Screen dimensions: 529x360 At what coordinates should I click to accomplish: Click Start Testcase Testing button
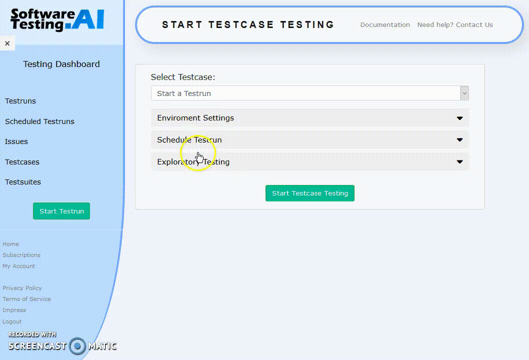[309, 193]
